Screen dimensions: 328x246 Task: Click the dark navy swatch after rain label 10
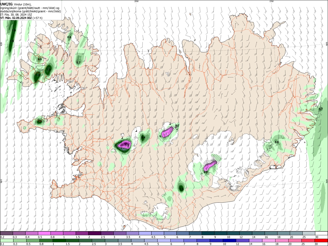(x=229, y=240)
